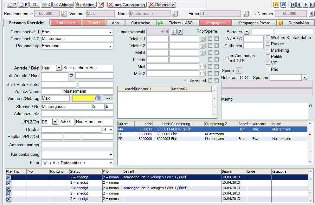The width and height of the screenshot is (315, 205).
Task: Open the Aktion gears menu
Action: pos(86,5)
